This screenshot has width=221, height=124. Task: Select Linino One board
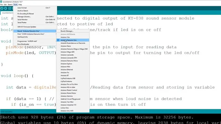tap(73, 108)
